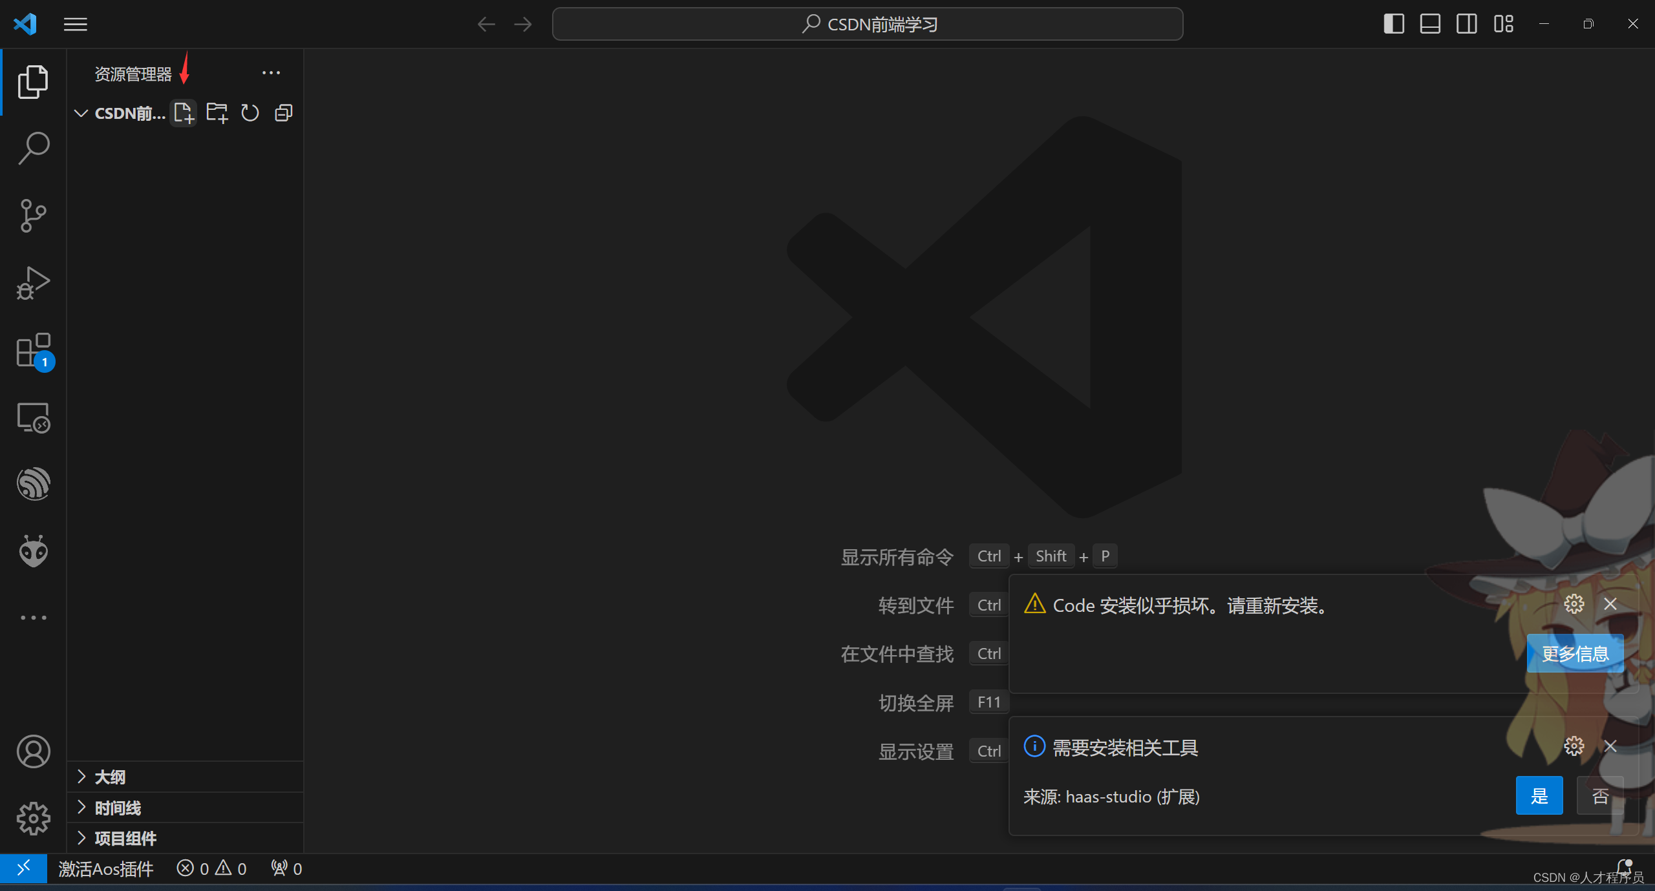Collapse all folders in the explorer
The height and width of the screenshot is (891, 1655).
[x=283, y=112]
